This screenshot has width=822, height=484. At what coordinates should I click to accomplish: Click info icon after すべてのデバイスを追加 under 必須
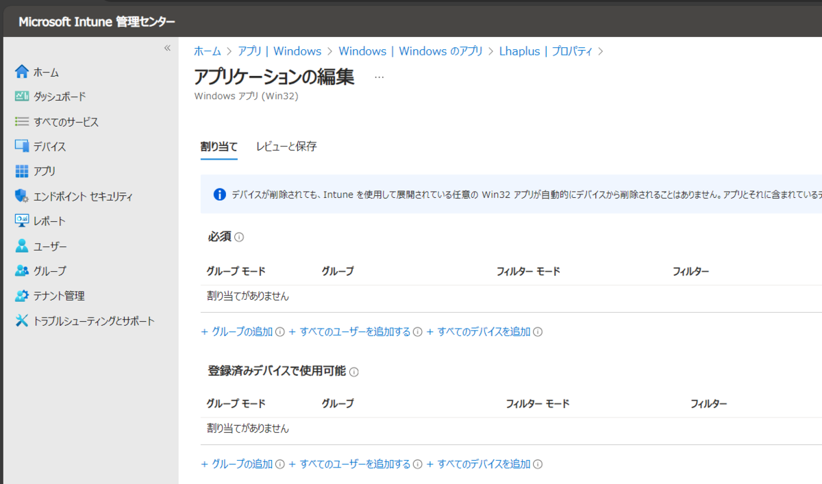(x=538, y=332)
